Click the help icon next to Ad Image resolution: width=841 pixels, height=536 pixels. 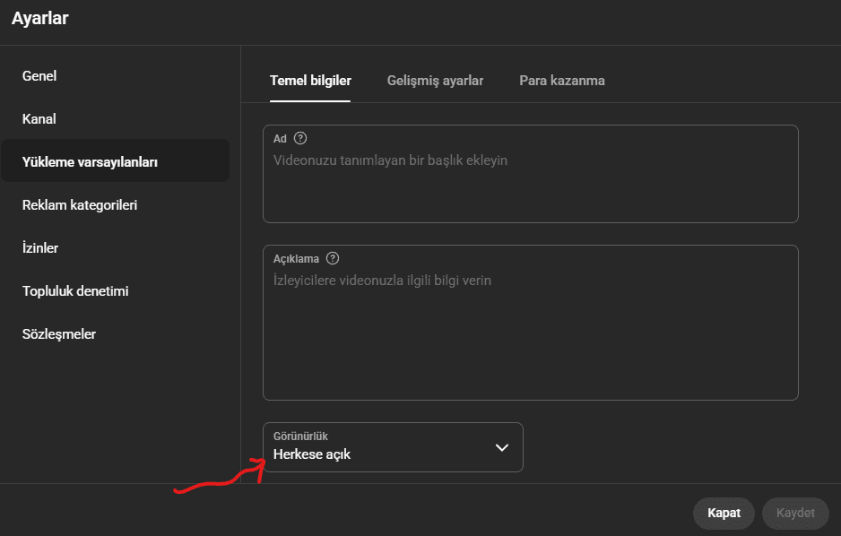pyautogui.click(x=300, y=138)
